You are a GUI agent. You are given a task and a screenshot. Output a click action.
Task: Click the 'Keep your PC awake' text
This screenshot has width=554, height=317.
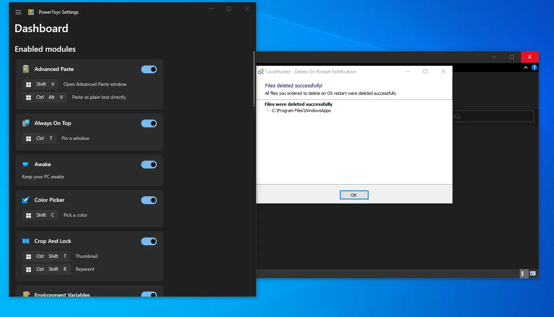(x=43, y=177)
